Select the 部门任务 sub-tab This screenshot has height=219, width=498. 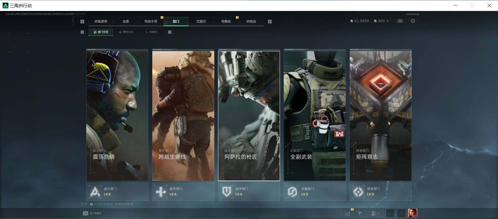click(x=101, y=32)
